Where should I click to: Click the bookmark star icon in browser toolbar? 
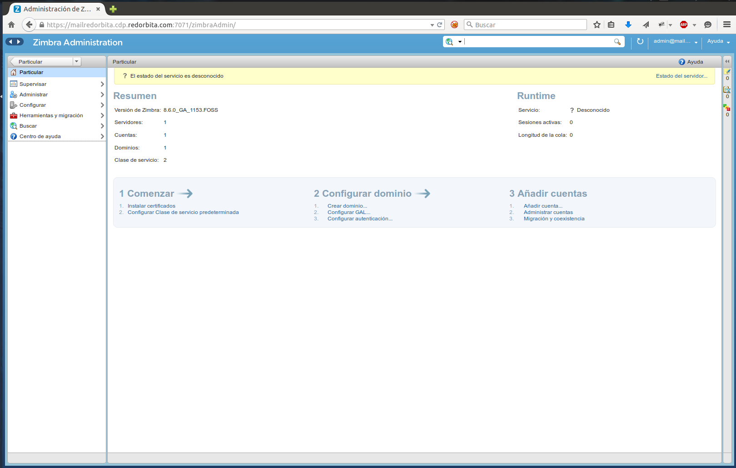pos(597,25)
